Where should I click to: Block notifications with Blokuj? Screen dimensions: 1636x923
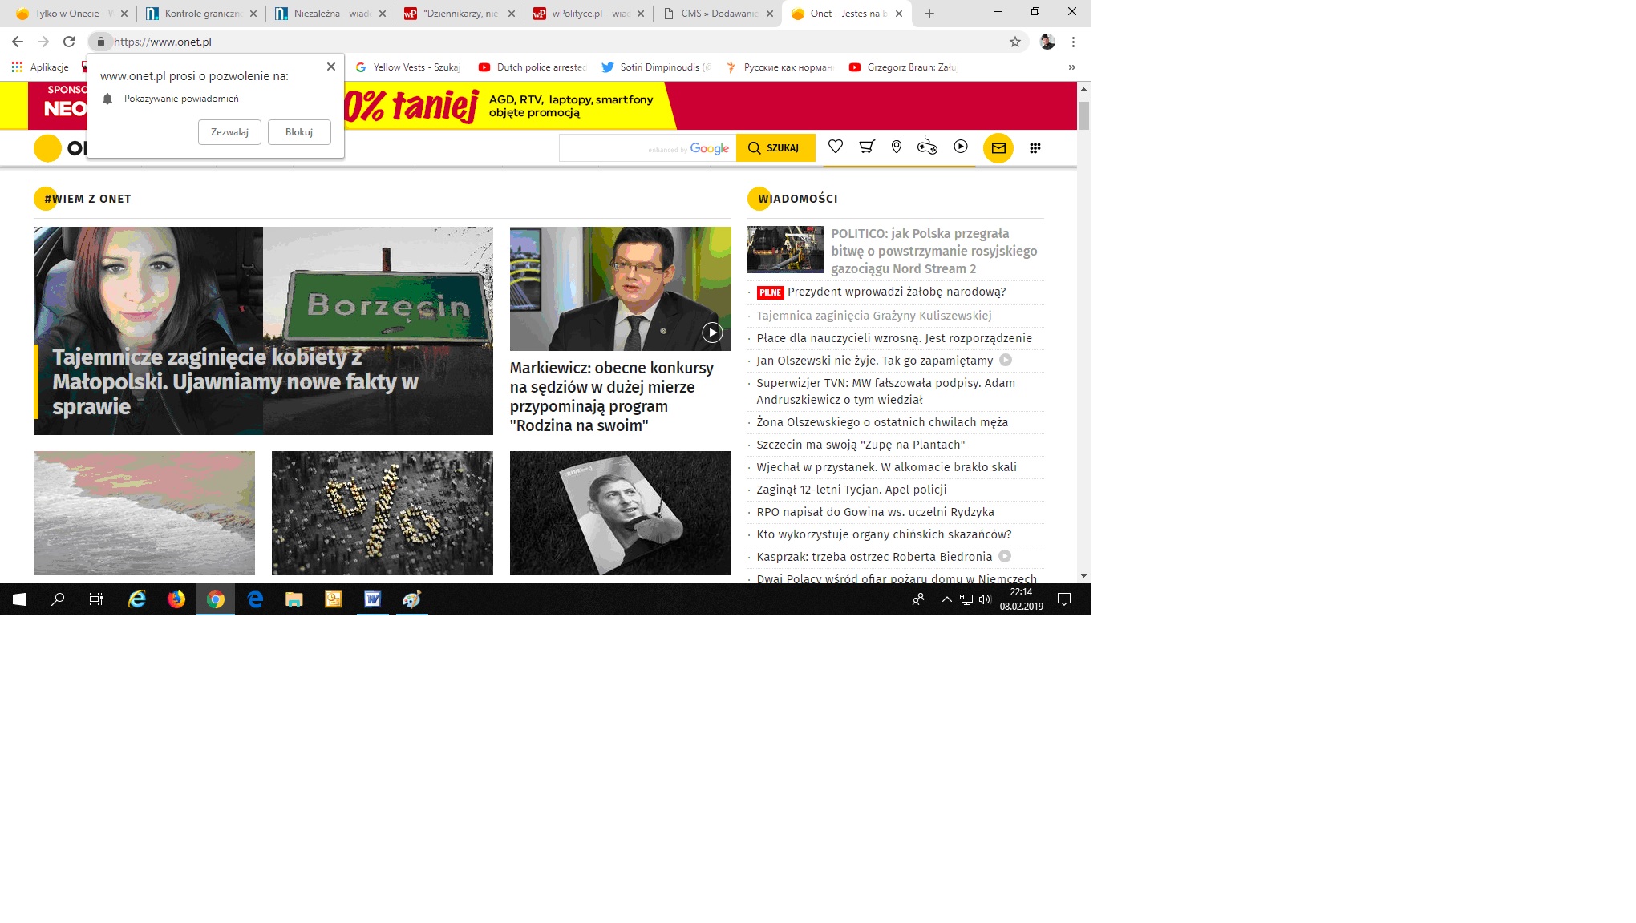(x=299, y=132)
